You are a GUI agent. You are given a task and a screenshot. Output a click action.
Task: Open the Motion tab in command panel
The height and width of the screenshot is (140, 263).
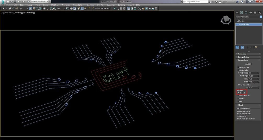coord(251,13)
